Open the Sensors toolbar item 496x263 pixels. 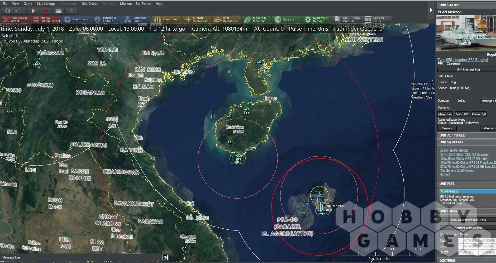287,19
